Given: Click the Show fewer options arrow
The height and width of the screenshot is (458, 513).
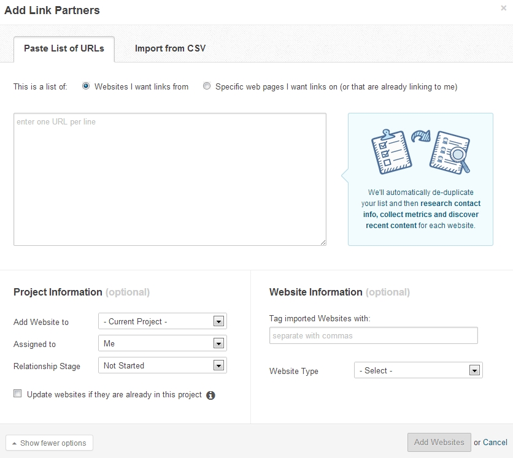Looking at the screenshot, I should (14, 443).
